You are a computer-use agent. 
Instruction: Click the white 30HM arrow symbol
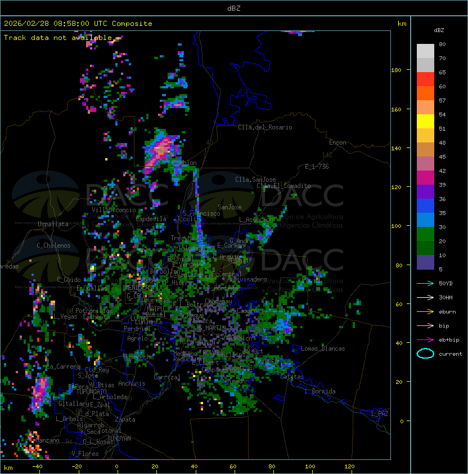pyautogui.click(x=425, y=297)
